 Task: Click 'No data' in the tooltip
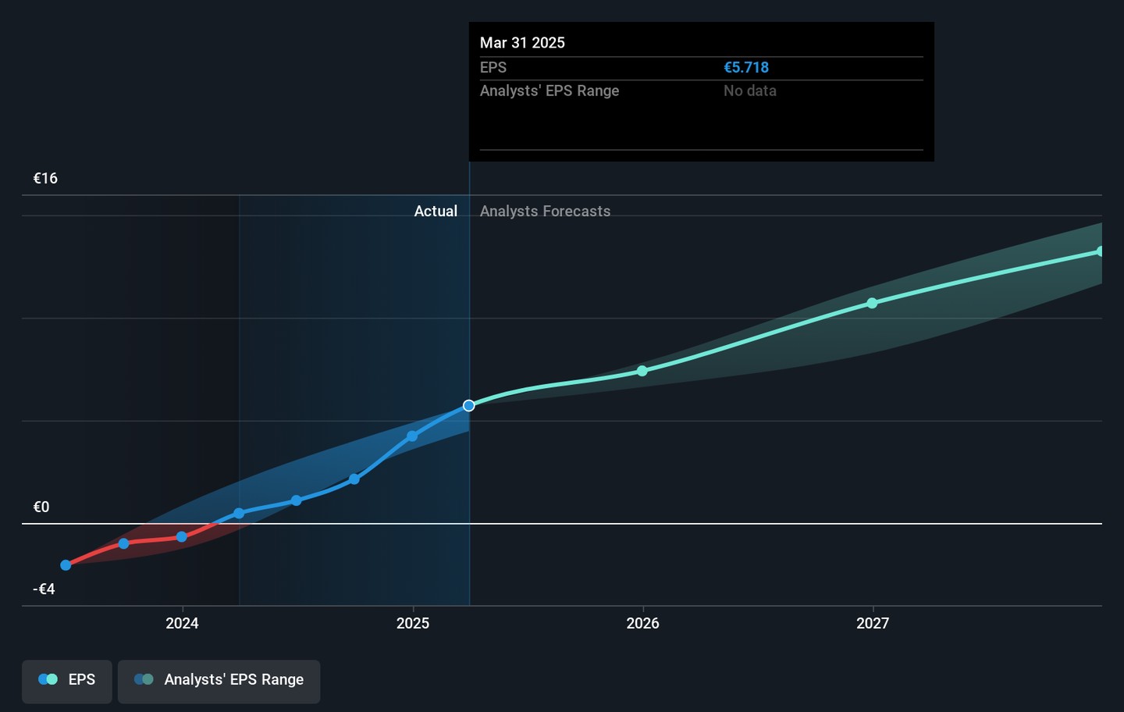pos(749,91)
